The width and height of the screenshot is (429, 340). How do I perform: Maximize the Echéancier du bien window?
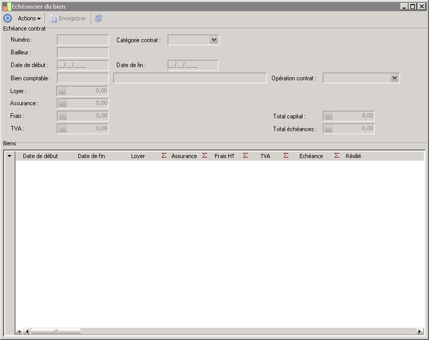[x=413, y=7]
